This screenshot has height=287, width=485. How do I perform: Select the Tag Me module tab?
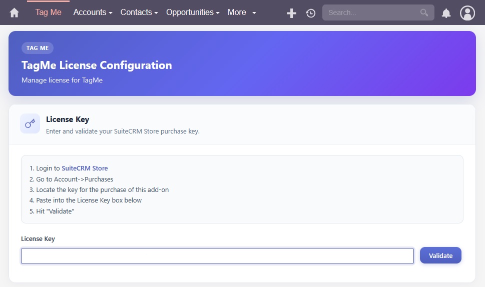coord(48,12)
